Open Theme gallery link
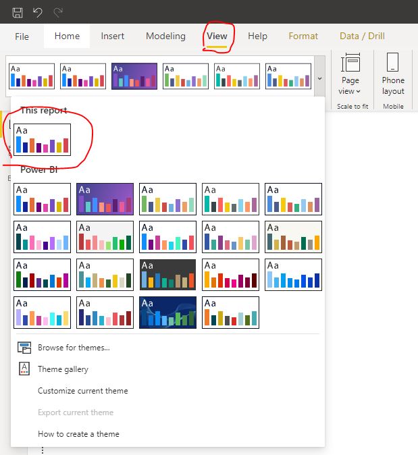Screen dimensions: 418x455 [63, 369]
